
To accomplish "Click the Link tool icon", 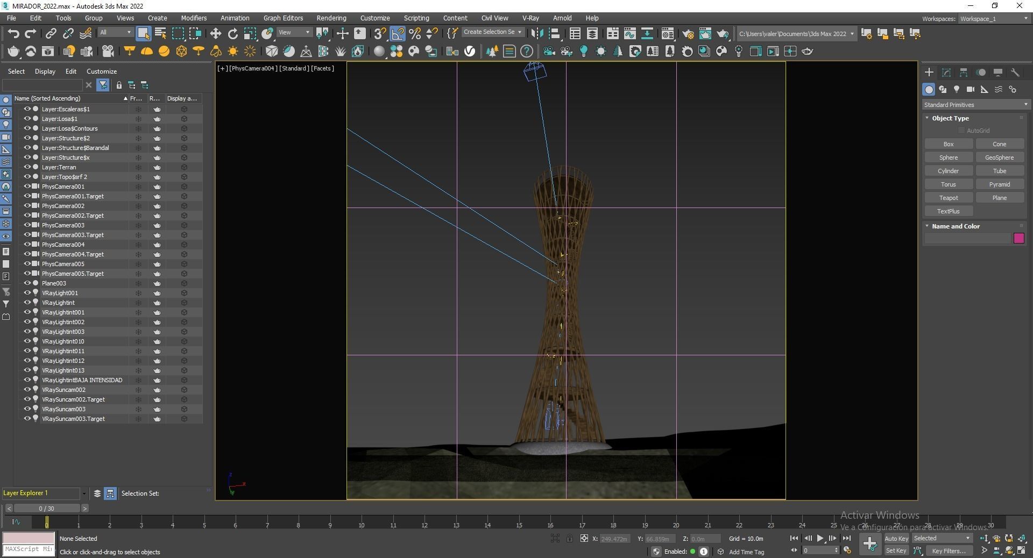I will [x=51, y=34].
